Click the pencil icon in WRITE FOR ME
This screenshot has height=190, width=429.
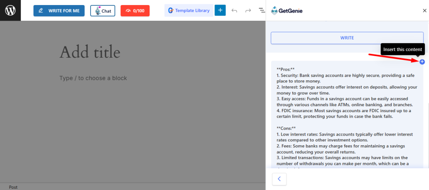(41, 11)
